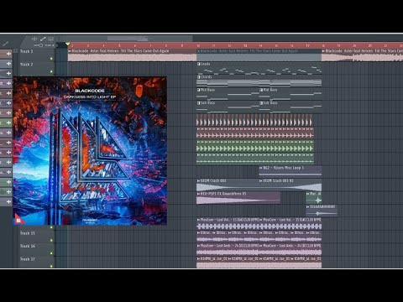Open the snap grid icon in playlist toolbar
The width and height of the screenshot is (403, 302).
coord(50,39)
